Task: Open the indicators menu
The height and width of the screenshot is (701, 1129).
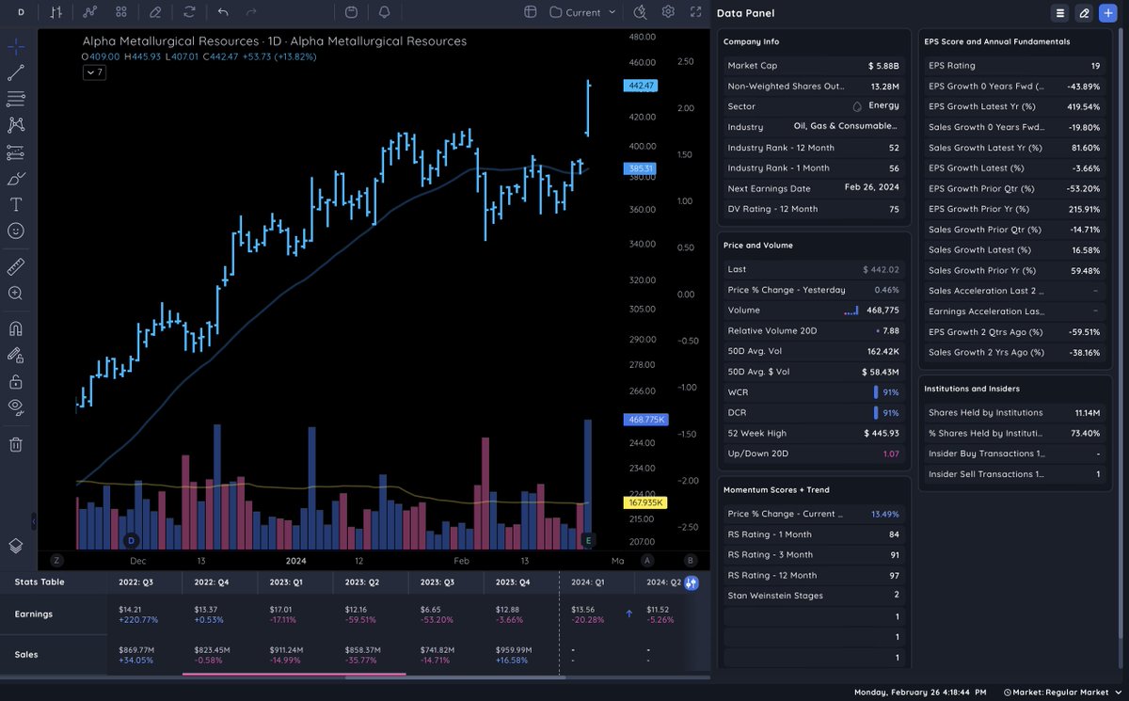Action: 89,12
